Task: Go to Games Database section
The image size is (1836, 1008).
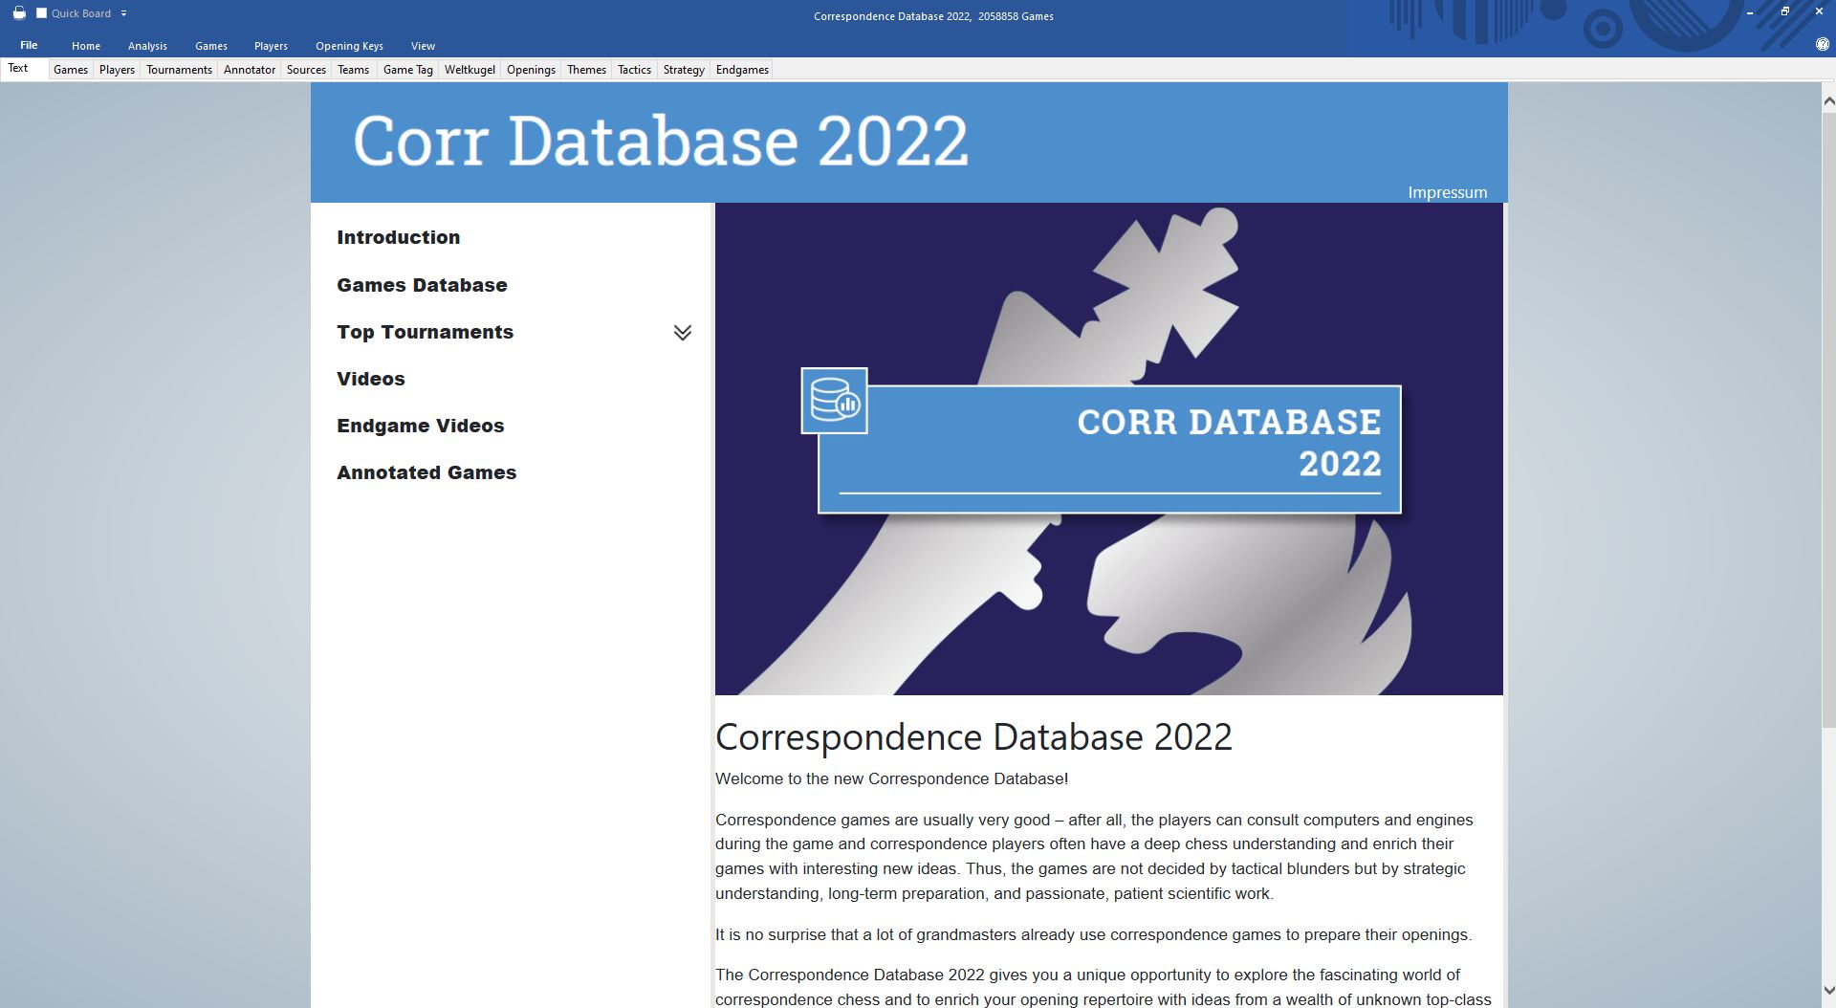Action: 422,285
